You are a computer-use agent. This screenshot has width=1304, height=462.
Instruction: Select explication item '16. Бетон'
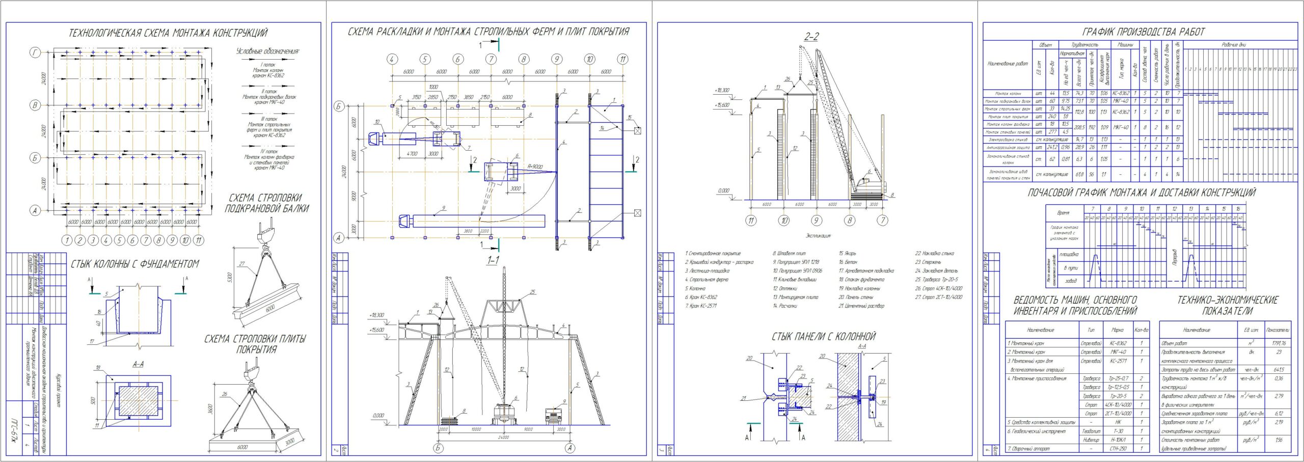pyautogui.click(x=848, y=262)
